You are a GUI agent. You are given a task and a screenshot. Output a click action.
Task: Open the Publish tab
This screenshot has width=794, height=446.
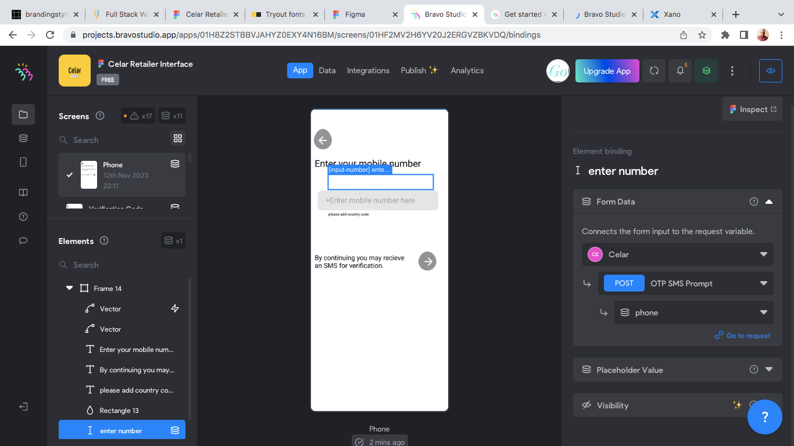[419, 70]
